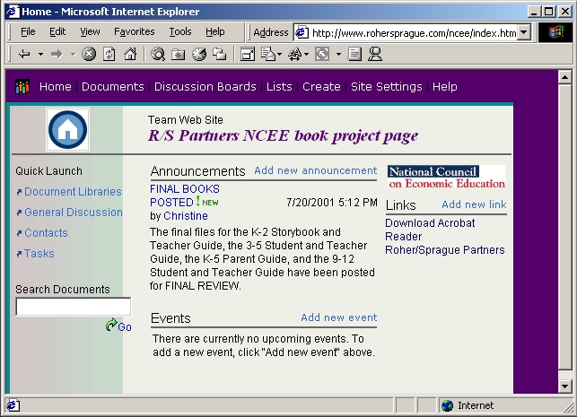This screenshot has width=577, height=417.
Task: Click the blue house home logo
Action: (x=67, y=130)
